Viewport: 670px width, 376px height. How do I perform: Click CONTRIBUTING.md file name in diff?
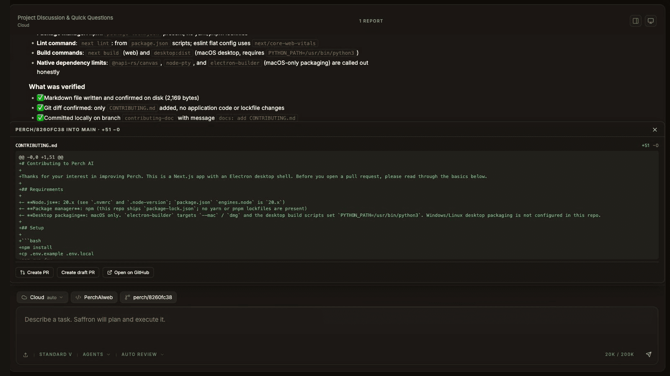36,145
